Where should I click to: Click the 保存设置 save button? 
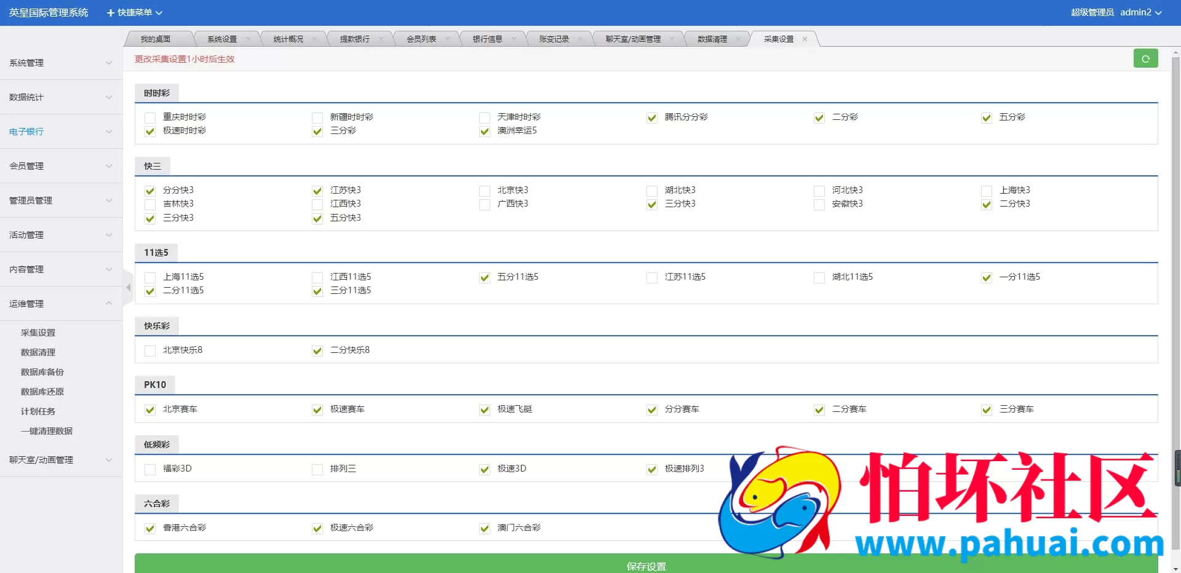point(646,566)
